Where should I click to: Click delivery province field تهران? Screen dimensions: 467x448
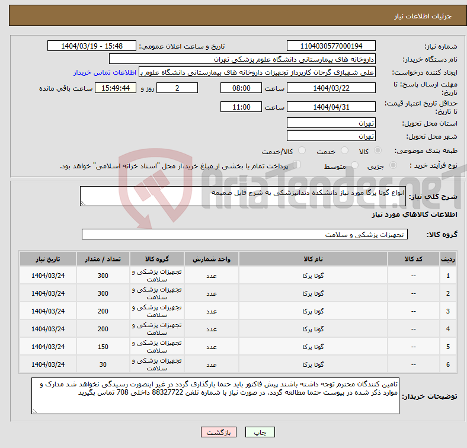coord(331,123)
